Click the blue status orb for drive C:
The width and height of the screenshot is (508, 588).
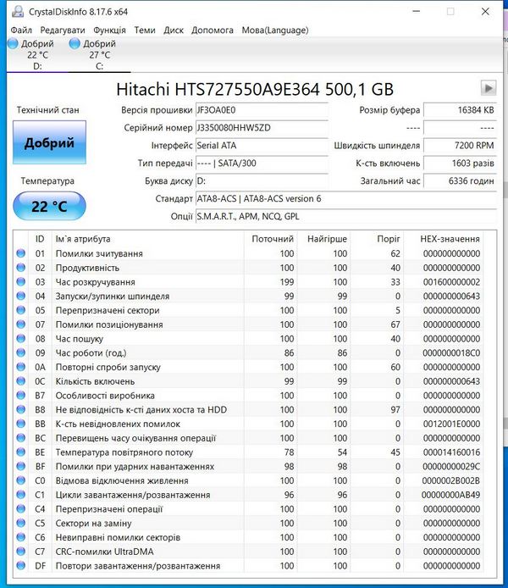[x=75, y=44]
